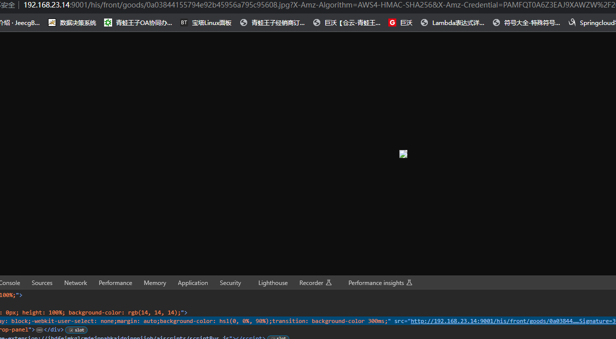
Task: Select the Application tab
Action: 193,283
